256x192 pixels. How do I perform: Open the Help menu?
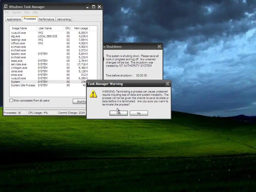coord(35,12)
